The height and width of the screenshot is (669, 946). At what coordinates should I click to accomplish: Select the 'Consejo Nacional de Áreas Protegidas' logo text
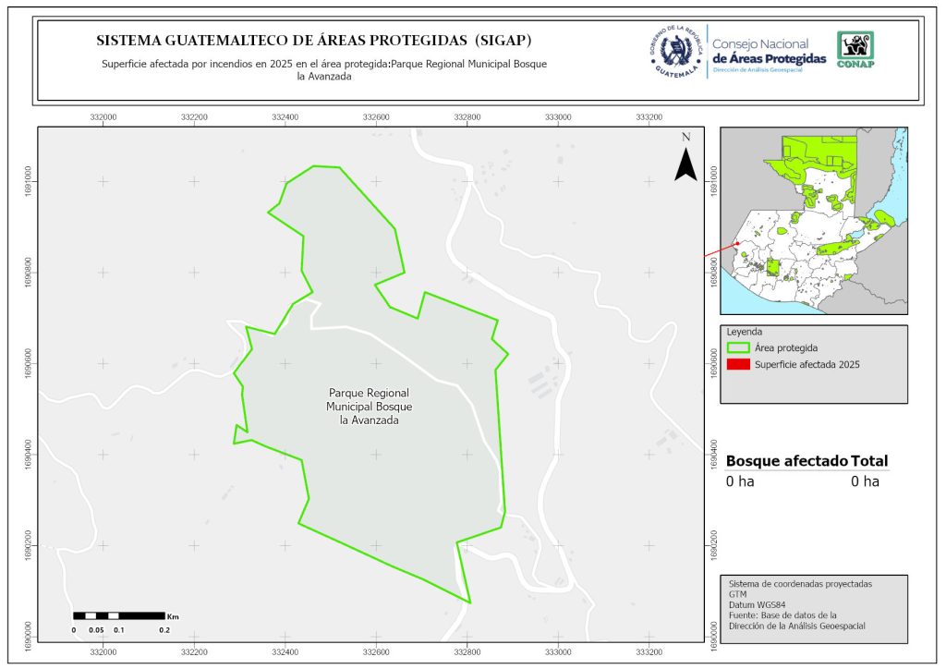tap(769, 52)
